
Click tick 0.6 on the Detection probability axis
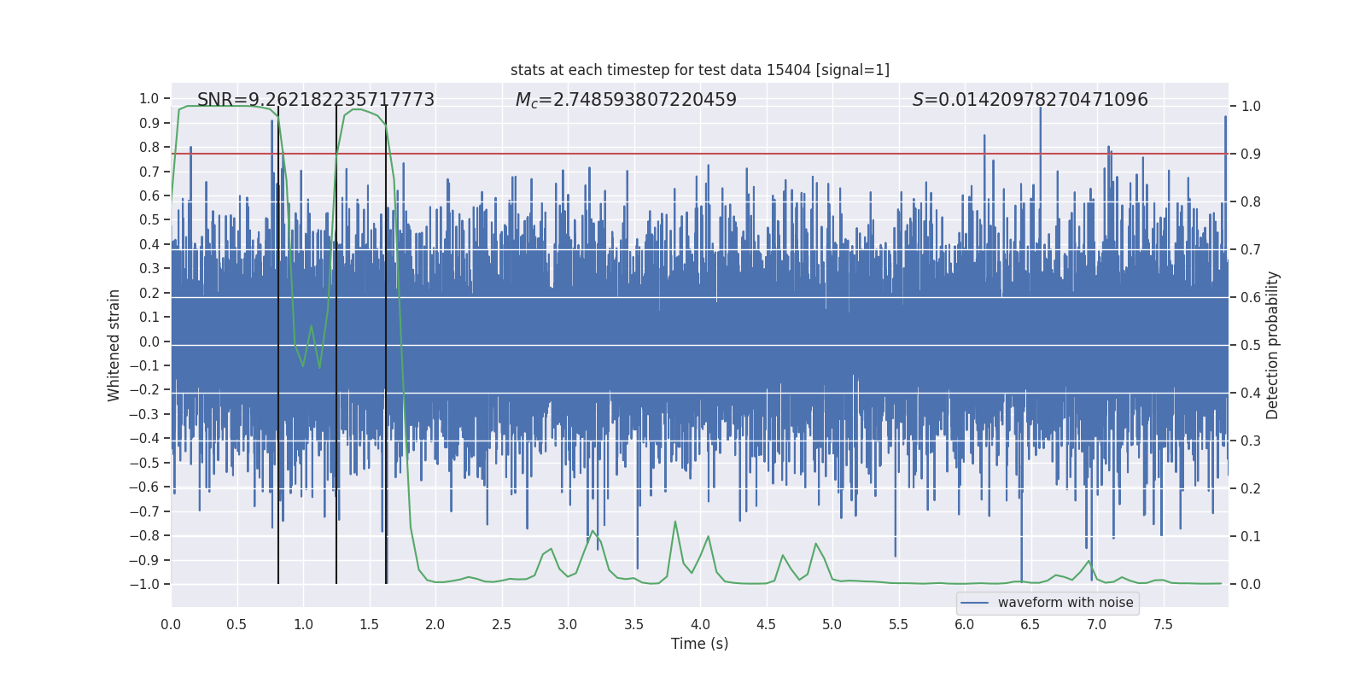click(x=1251, y=298)
